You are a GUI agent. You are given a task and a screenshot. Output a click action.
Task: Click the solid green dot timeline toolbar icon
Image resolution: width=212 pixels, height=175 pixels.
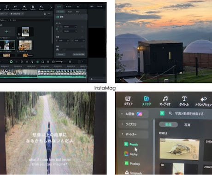37,62
